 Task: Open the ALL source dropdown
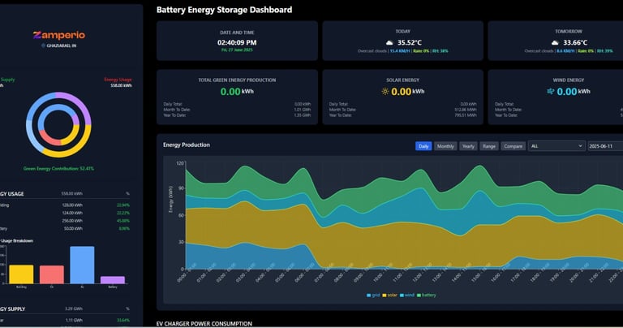point(556,146)
